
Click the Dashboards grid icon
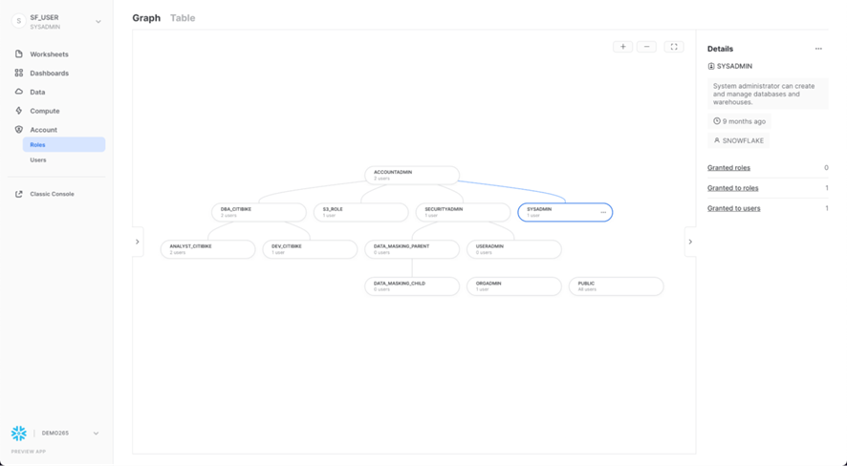(x=19, y=73)
